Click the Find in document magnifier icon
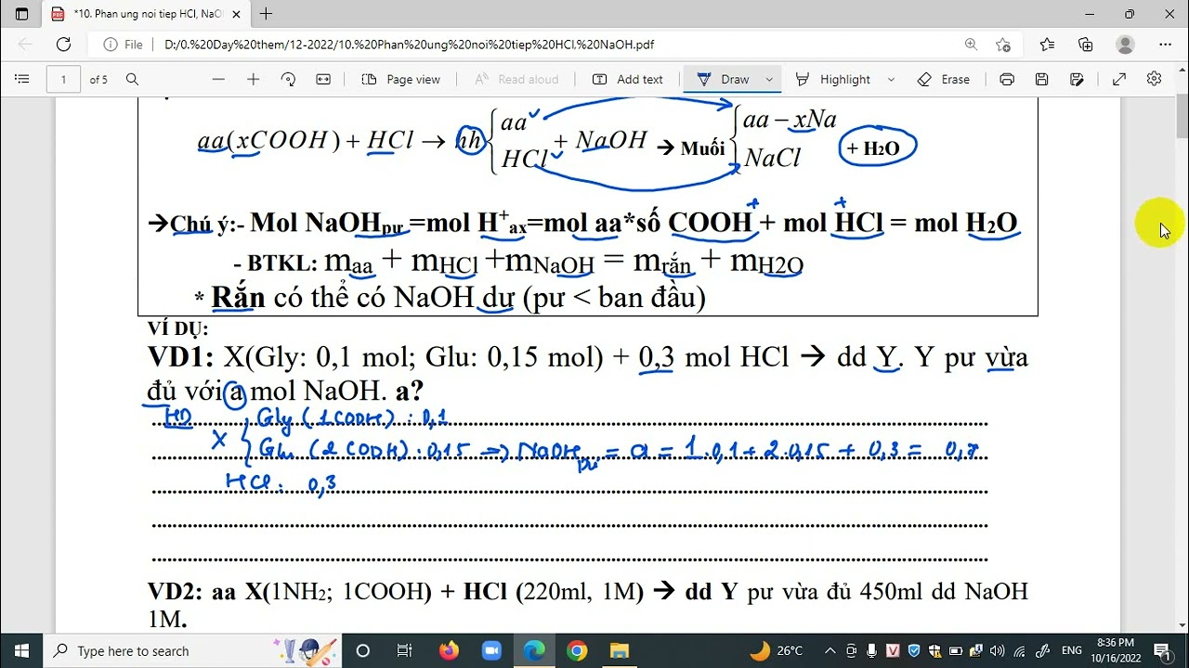This screenshot has height=668, width=1189. (x=132, y=80)
